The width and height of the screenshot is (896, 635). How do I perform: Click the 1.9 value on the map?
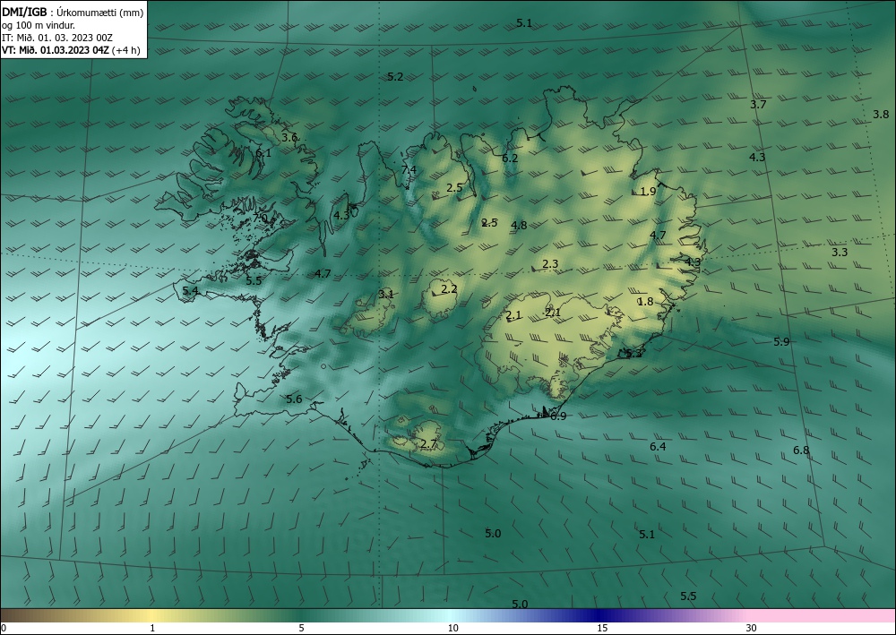point(649,192)
